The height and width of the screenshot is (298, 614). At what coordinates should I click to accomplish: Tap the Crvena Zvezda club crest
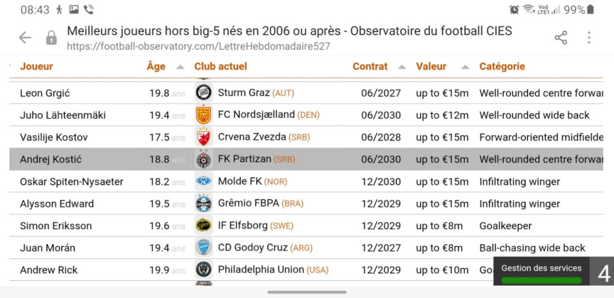tap(203, 137)
